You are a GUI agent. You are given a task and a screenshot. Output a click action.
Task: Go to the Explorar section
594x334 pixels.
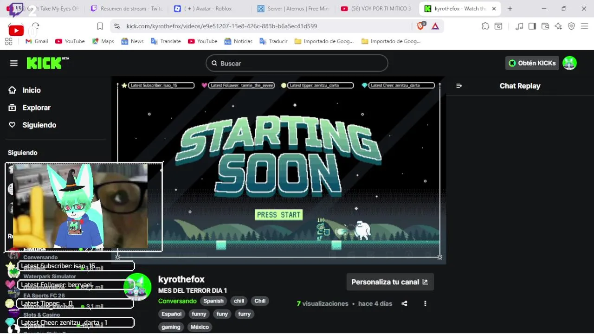tap(36, 108)
